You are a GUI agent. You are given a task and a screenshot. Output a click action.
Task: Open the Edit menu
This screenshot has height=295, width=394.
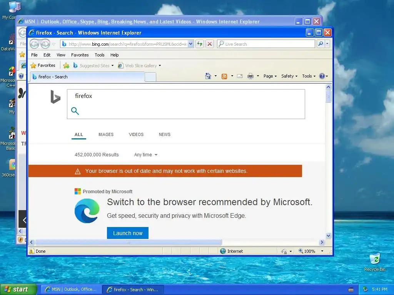coord(47,55)
